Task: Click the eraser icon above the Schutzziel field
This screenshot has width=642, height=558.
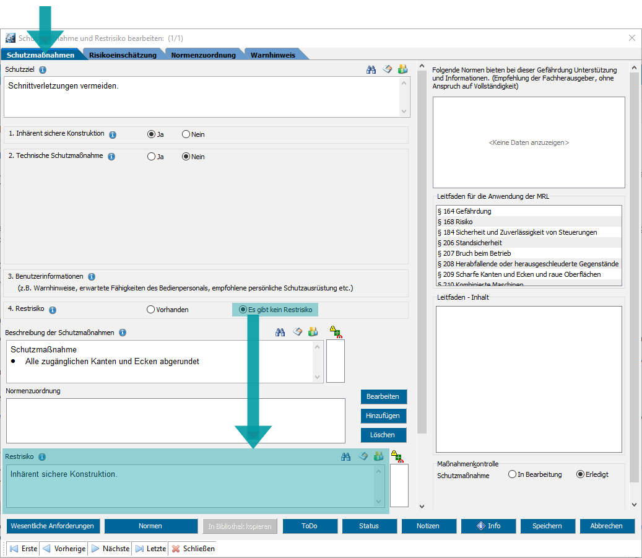Action: pos(387,69)
